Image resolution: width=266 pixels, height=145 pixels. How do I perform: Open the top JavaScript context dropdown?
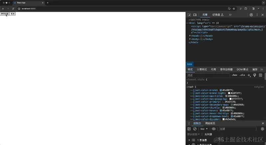click(204, 129)
